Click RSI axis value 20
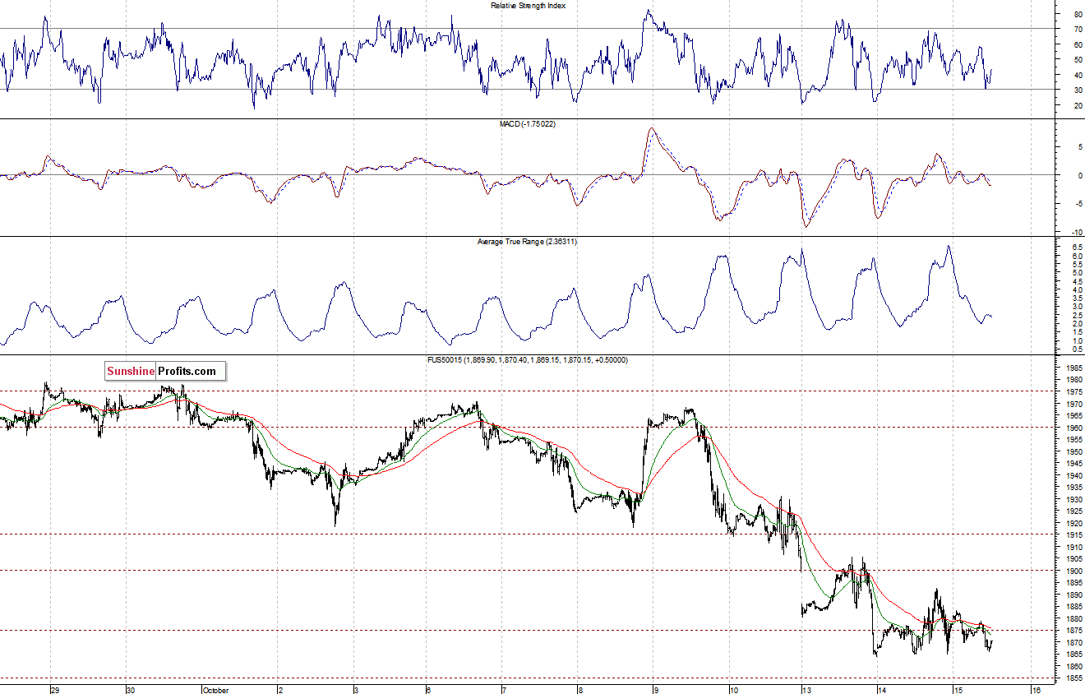Screen dimensions: 1085x694 pos(1078,105)
